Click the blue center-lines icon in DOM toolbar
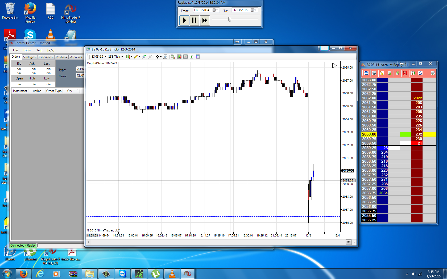 click(366, 73)
